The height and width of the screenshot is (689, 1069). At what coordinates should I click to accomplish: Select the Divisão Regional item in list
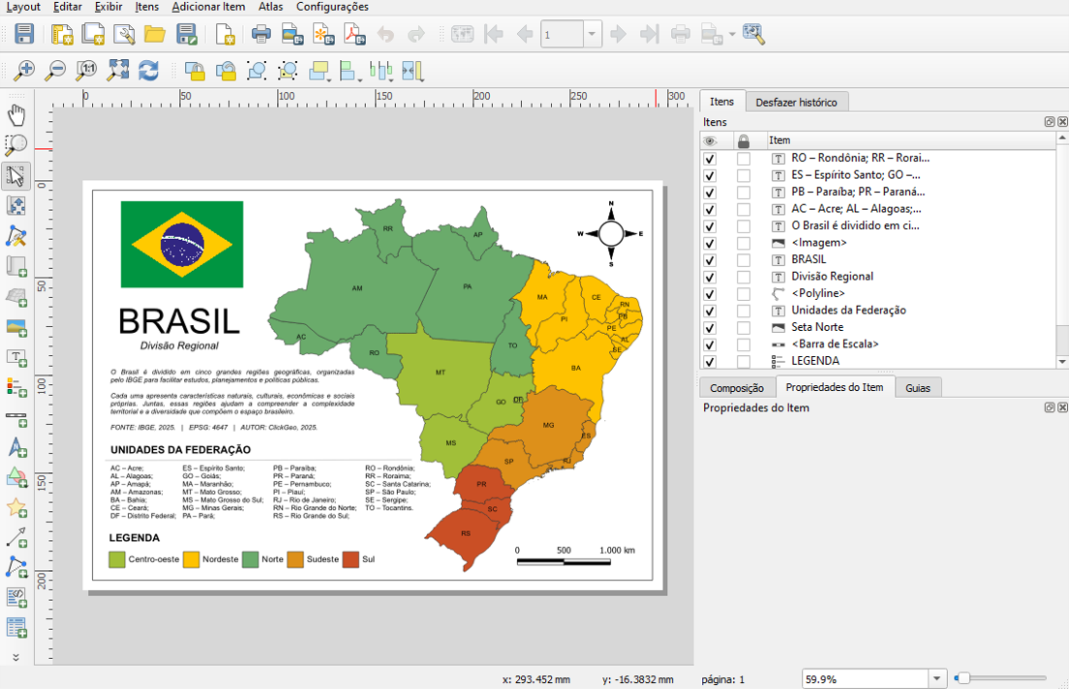(831, 277)
